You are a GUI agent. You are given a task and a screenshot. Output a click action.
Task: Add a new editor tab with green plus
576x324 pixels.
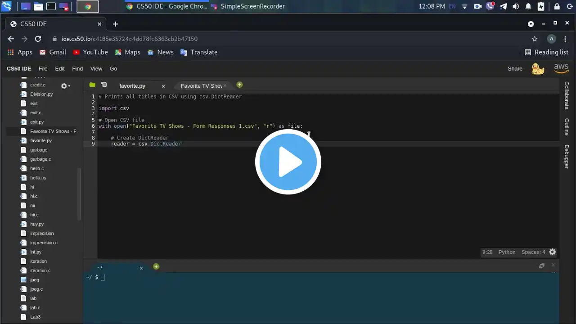point(239,85)
